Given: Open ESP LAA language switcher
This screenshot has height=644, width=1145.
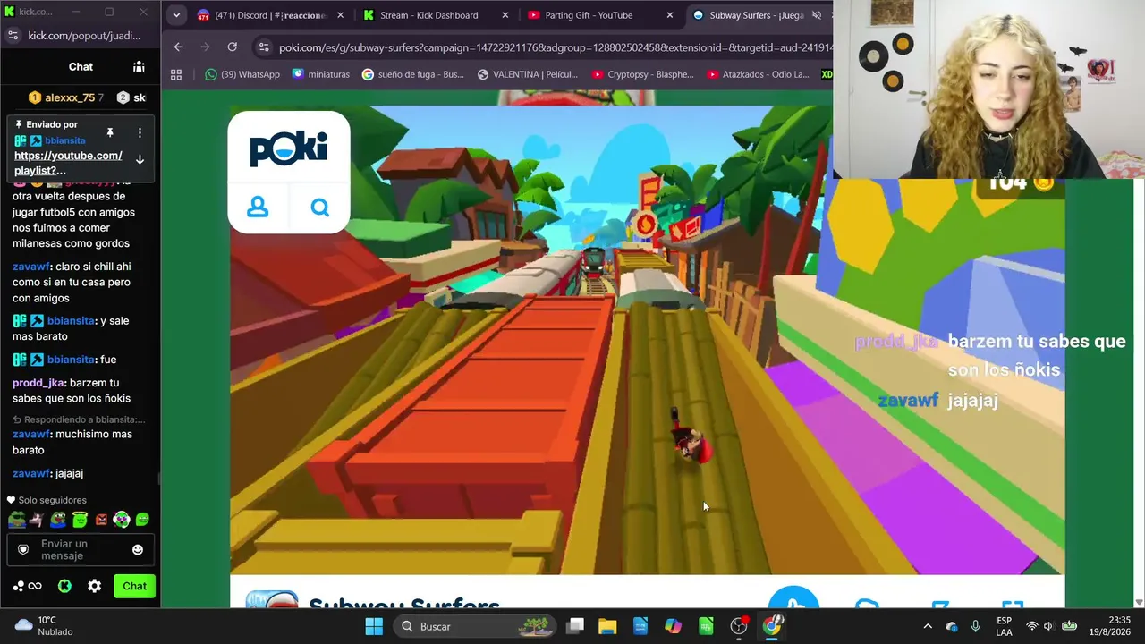Looking at the screenshot, I should point(1005,626).
